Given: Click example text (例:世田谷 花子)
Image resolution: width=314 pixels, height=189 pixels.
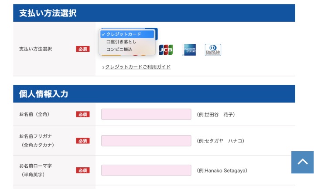Looking at the screenshot, I should [216, 114].
